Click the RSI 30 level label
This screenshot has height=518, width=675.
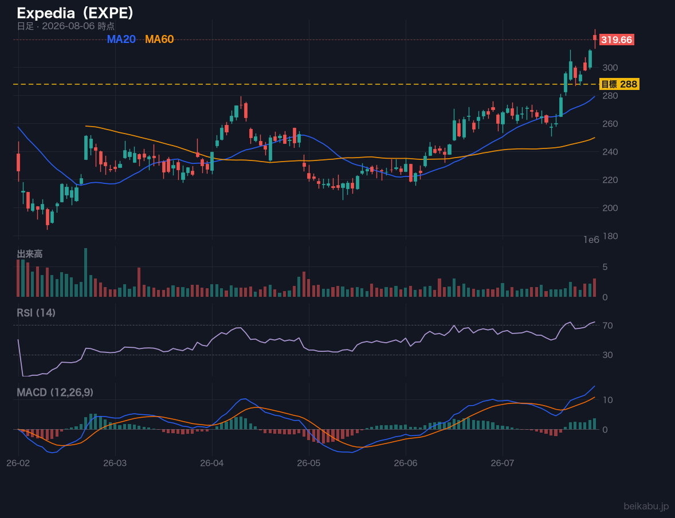(x=607, y=355)
